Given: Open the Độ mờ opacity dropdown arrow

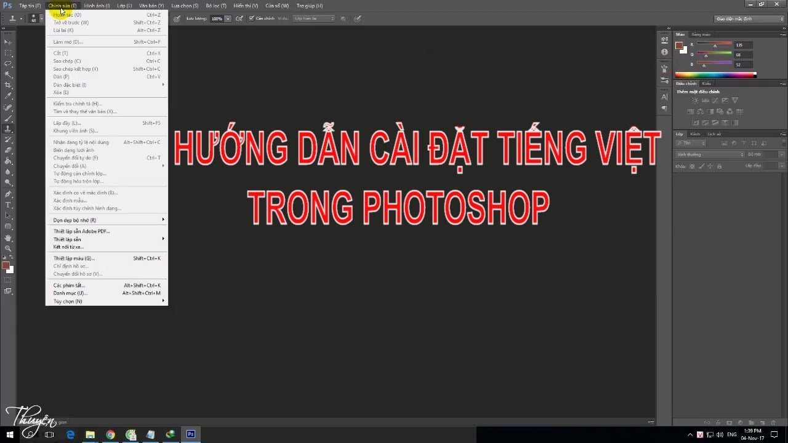Looking at the screenshot, I should pos(782,154).
